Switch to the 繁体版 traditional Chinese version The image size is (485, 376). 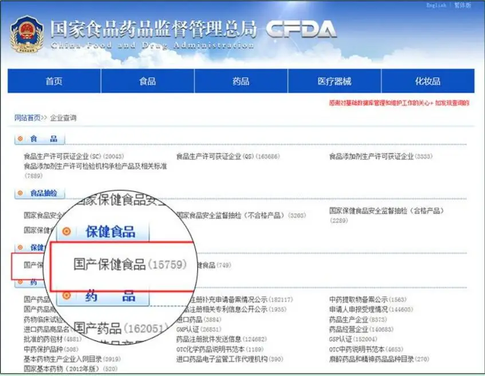(x=463, y=5)
